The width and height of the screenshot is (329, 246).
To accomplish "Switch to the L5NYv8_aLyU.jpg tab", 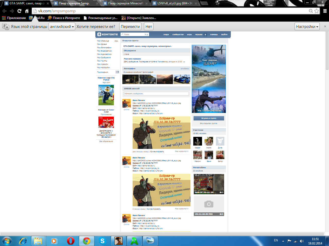I will pos(175,3).
